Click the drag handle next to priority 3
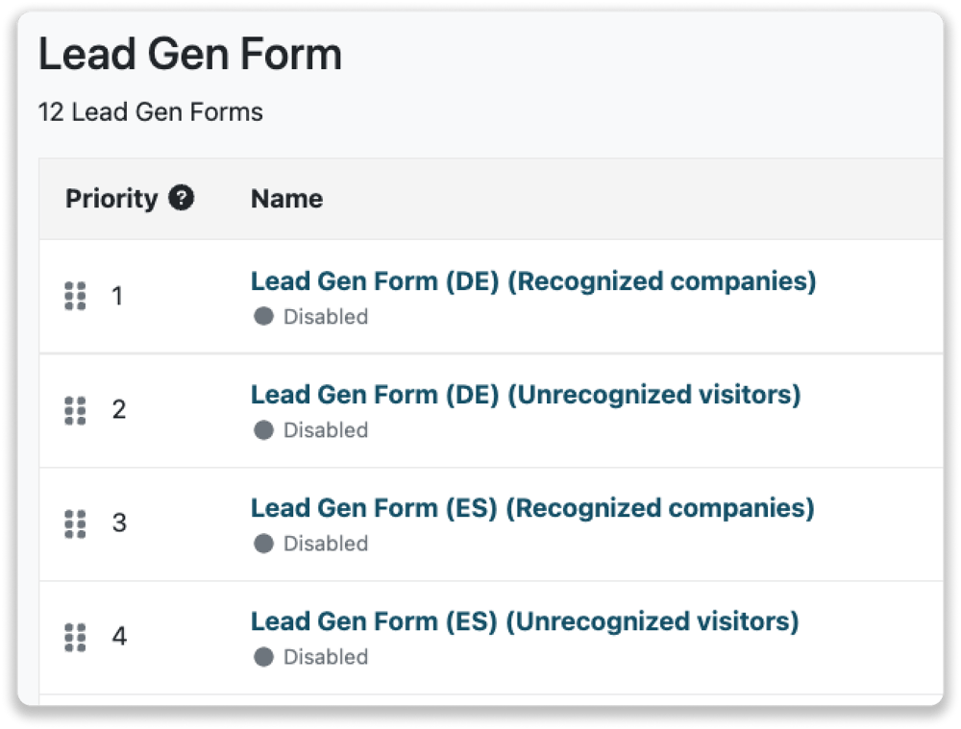This screenshot has height=729, width=961. pyautogui.click(x=76, y=523)
